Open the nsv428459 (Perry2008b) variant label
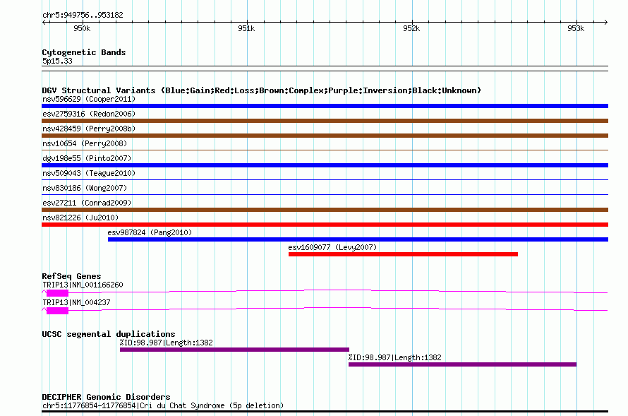This screenshot has width=628, height=416. 88,129
